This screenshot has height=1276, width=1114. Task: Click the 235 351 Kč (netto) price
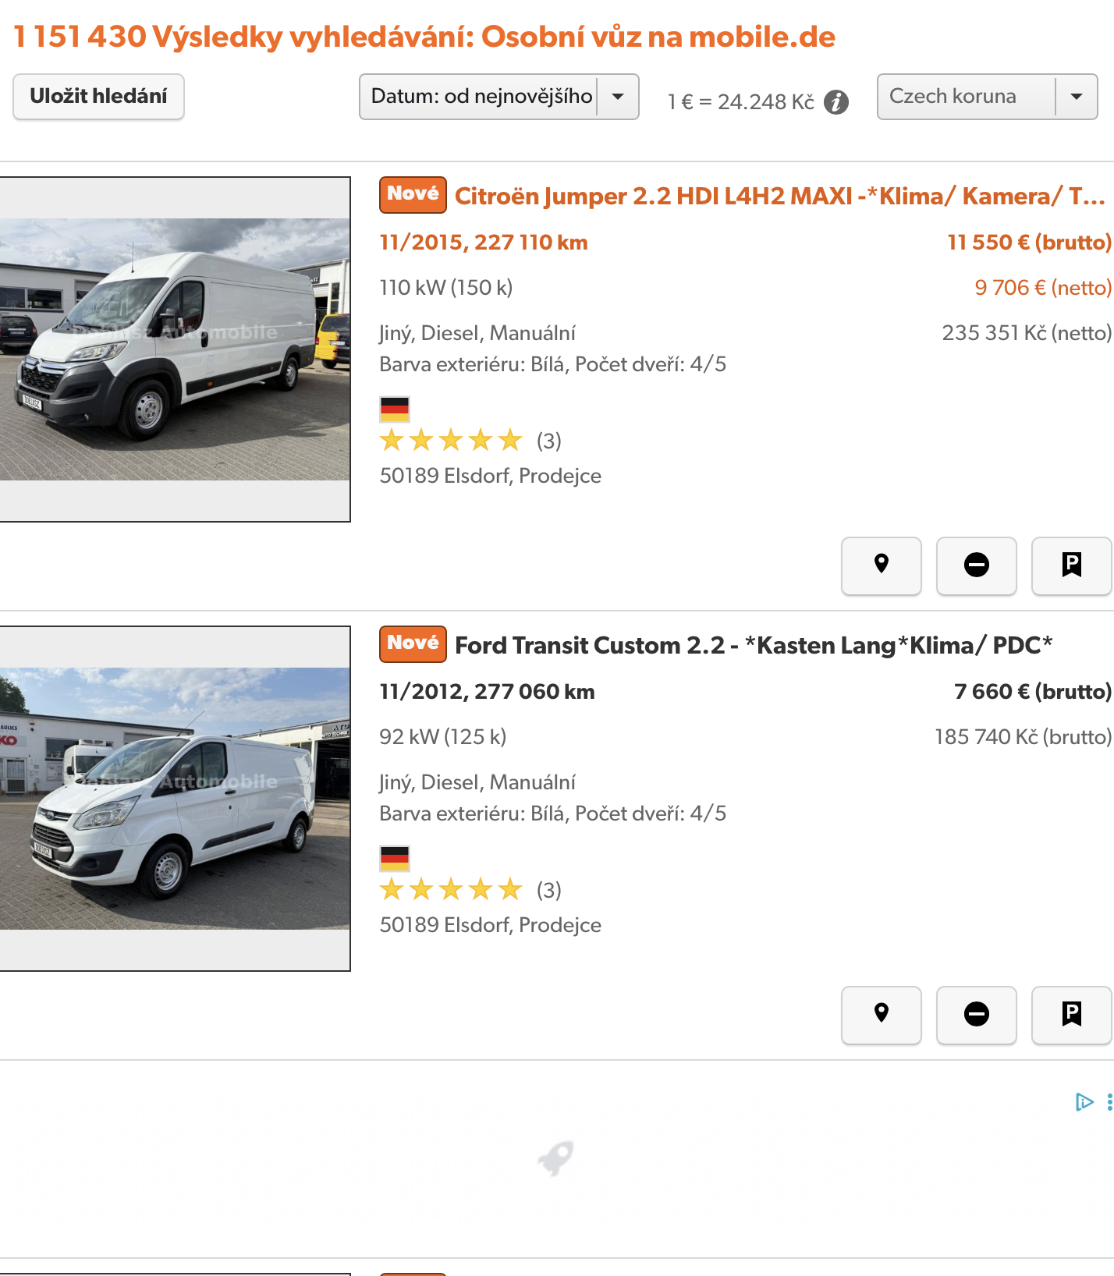coord(1027,333)
